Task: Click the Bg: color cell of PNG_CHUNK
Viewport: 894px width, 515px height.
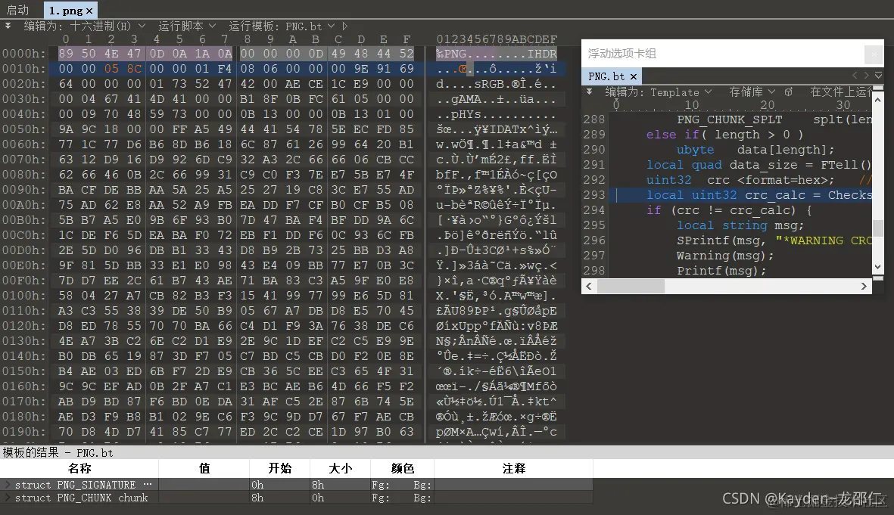Action: [422, 498]
